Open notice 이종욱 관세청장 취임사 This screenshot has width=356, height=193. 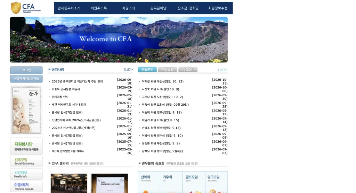tap(66, 89)
